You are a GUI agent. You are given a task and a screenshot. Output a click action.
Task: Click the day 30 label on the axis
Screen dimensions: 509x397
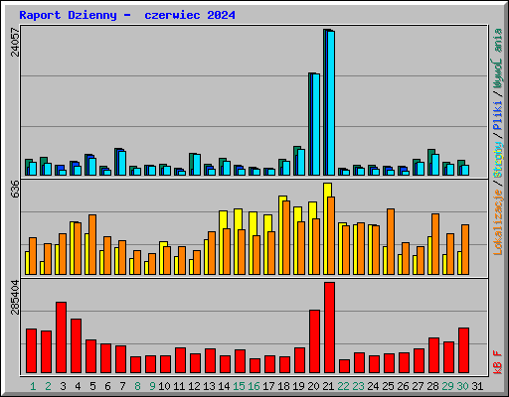coord(462,386)
